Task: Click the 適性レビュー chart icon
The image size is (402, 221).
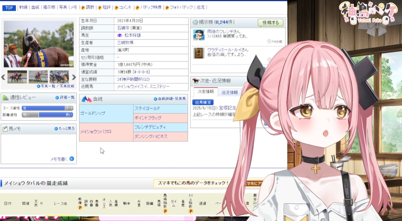Action: (x=6, y=98)
